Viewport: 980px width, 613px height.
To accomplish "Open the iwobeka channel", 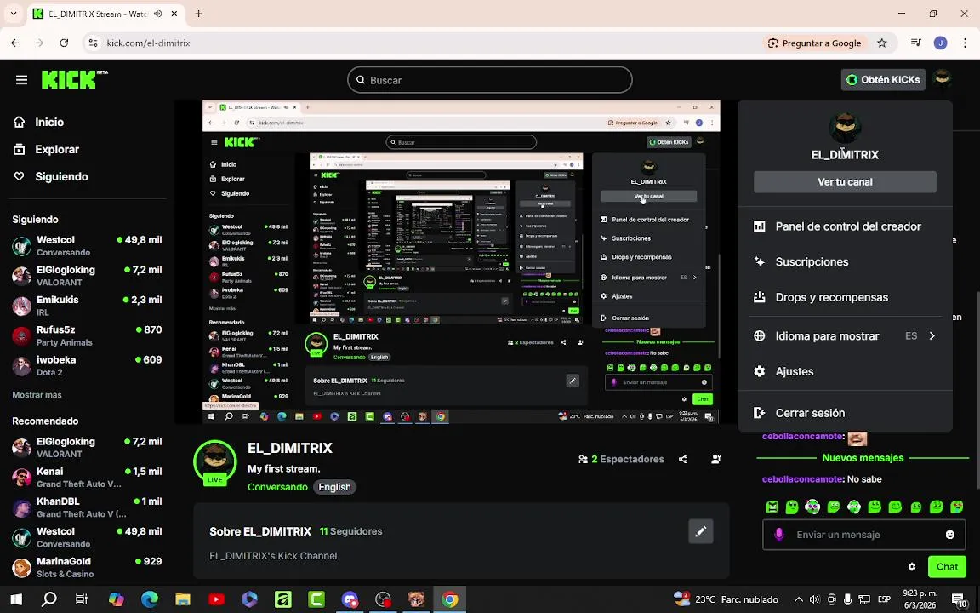I will tap(87, 366).
